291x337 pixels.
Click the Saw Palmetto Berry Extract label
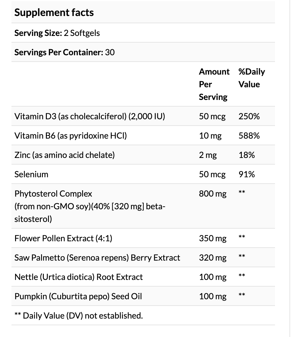[x=97, y=258]
